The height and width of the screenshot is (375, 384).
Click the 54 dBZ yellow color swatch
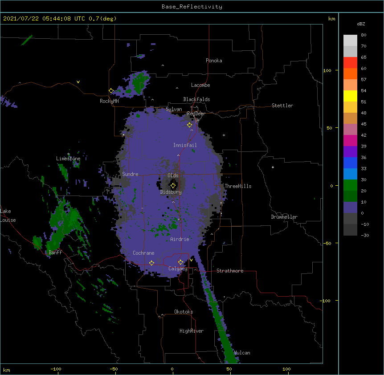(350, 96)
